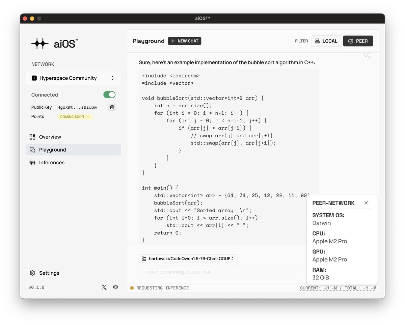Click the Apple M2 Pro CPU value
The height and width of the screenshot is (325, 405).
[x=330, y=241]
